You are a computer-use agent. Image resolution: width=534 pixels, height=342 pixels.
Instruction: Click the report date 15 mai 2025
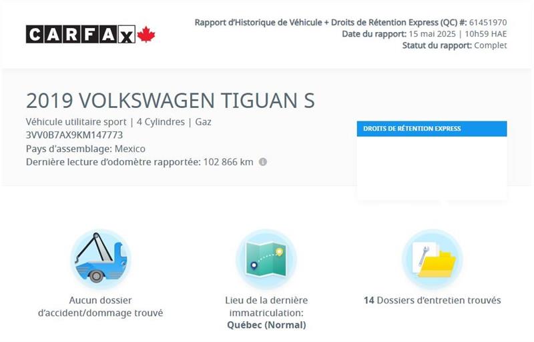[x=432, y=34]
